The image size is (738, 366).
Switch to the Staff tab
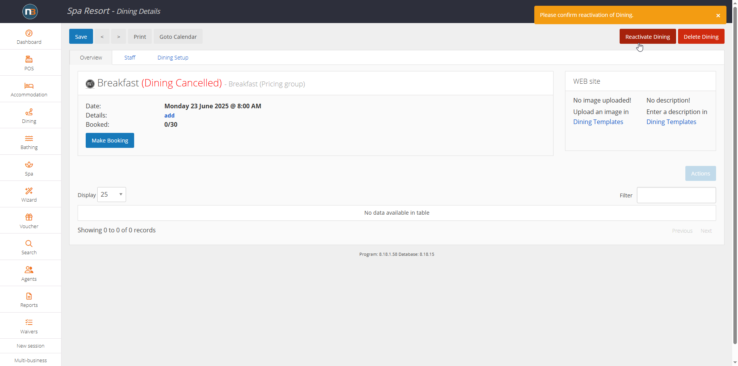[130, 58]
